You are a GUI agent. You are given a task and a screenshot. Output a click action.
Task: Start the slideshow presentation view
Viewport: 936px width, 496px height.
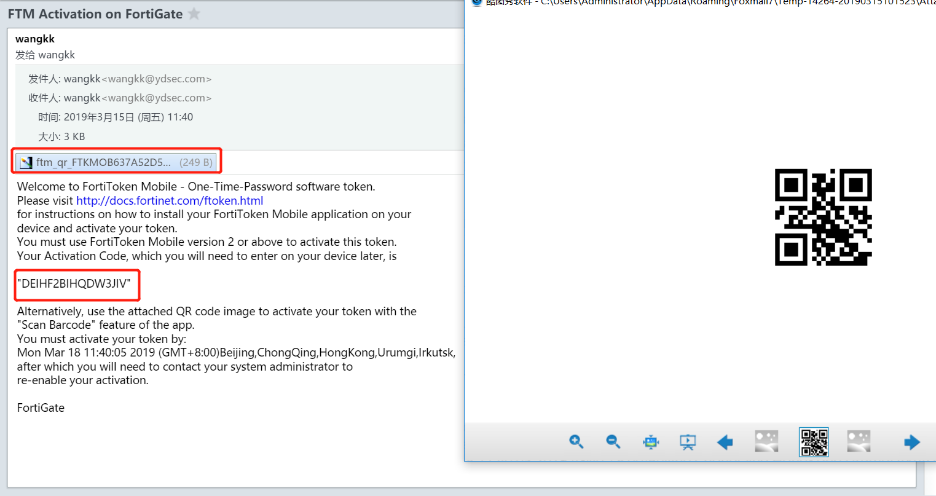pos(688,441)
